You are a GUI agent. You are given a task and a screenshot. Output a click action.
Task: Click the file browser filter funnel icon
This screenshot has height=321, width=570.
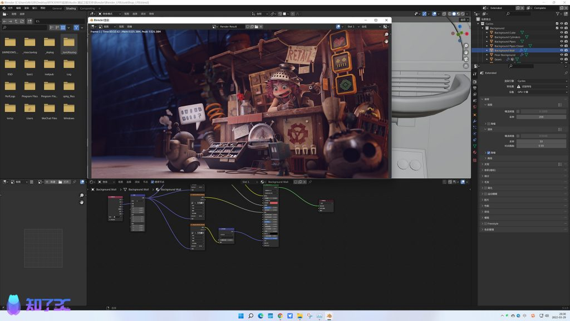76,28
